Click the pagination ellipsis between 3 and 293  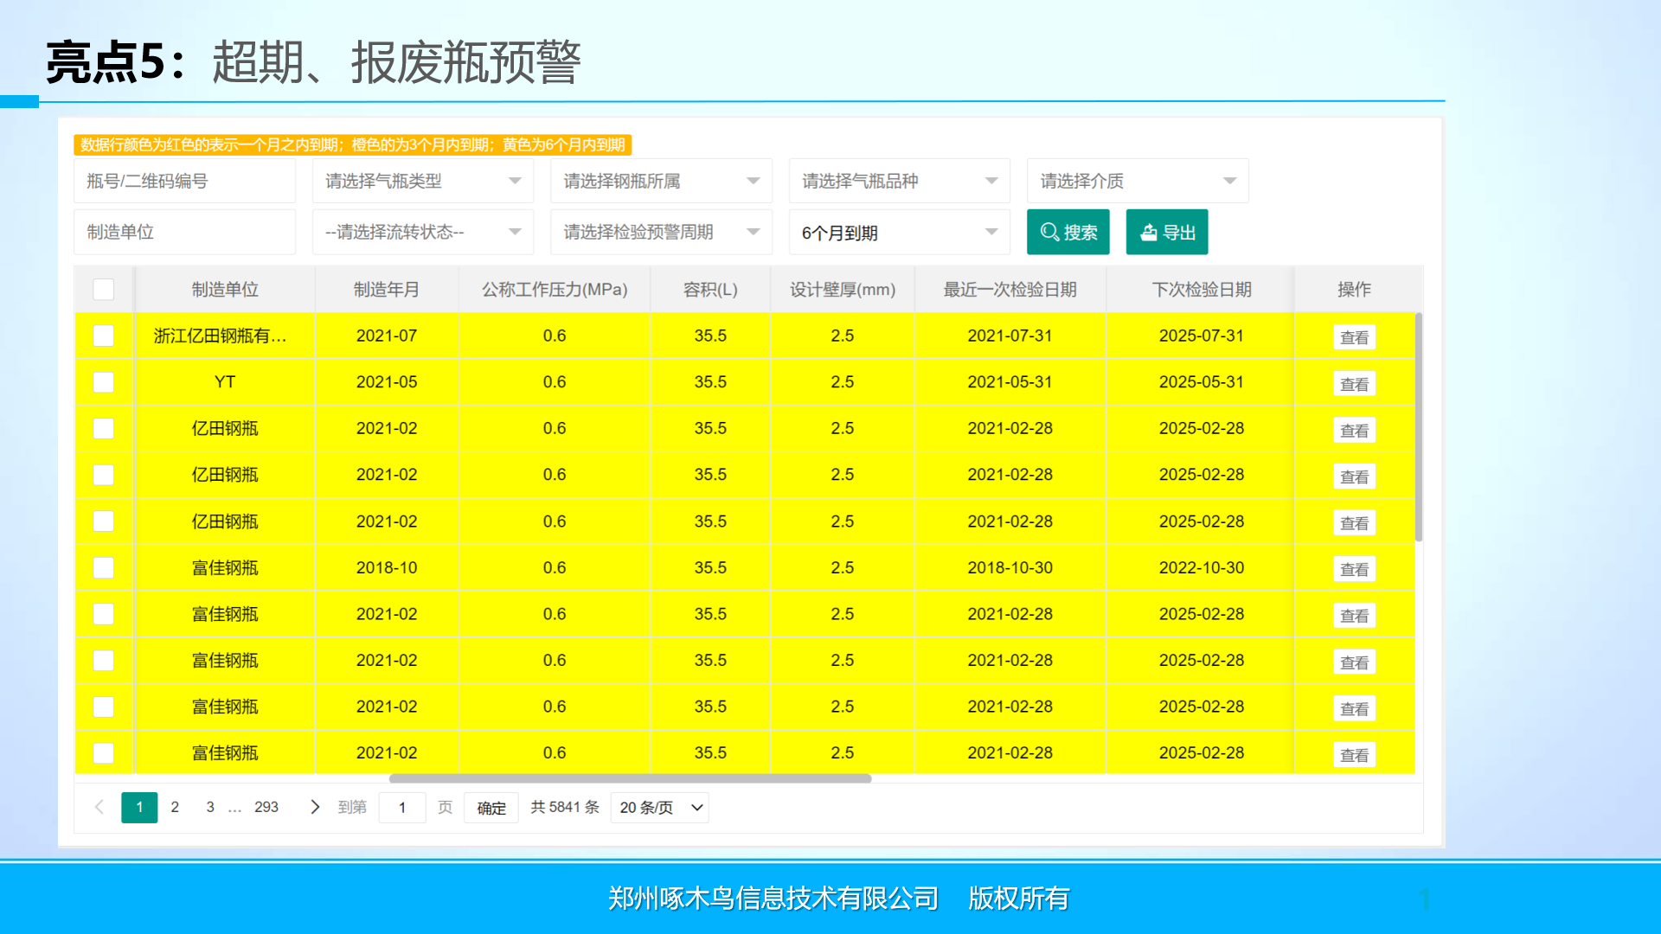(x=234, y=809)
